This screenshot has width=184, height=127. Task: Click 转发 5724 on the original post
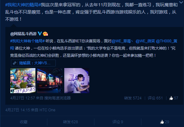pyautogui.click(x=133, y=98)
